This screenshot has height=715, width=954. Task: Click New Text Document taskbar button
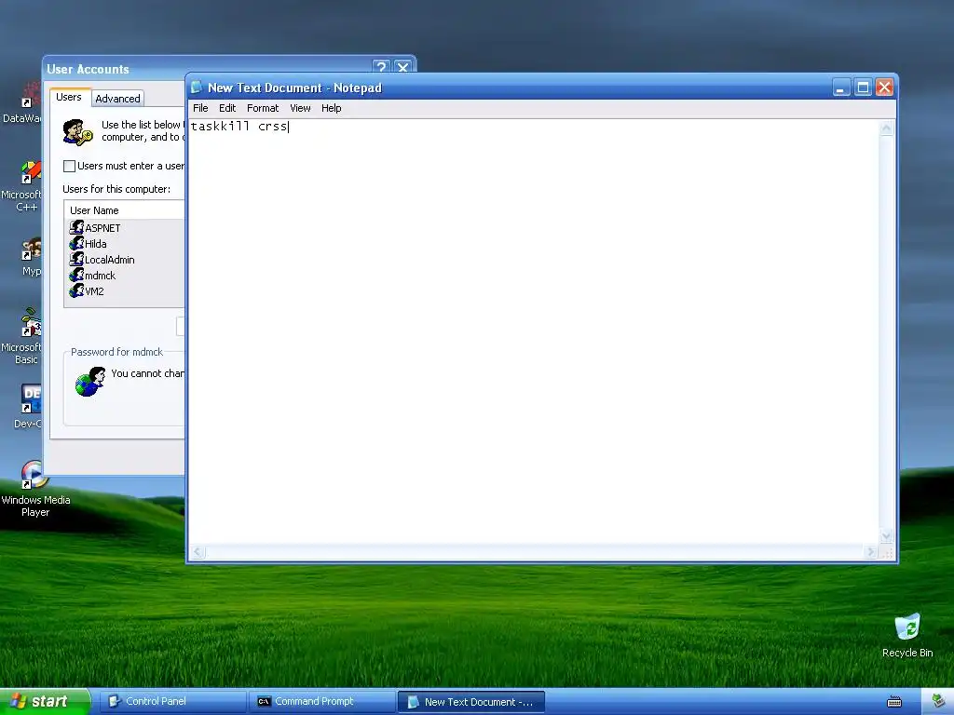[470, 702]
